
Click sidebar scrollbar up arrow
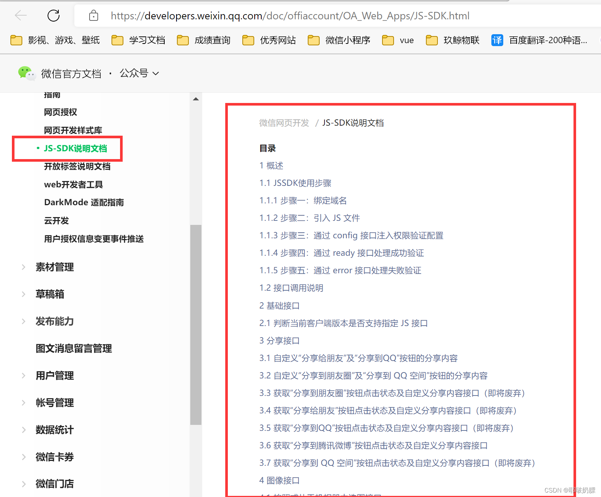point(196,99)
